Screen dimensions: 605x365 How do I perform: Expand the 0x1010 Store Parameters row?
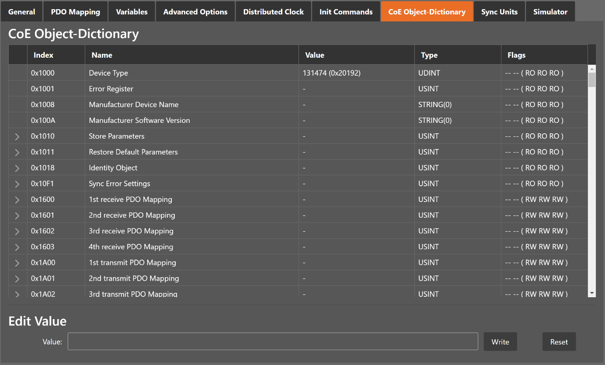[17, 136]
